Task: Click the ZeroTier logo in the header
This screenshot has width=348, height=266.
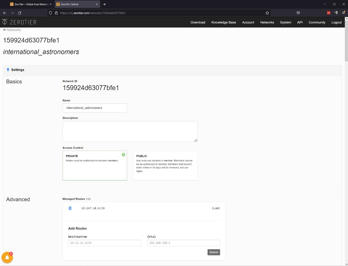Action: 19,22
